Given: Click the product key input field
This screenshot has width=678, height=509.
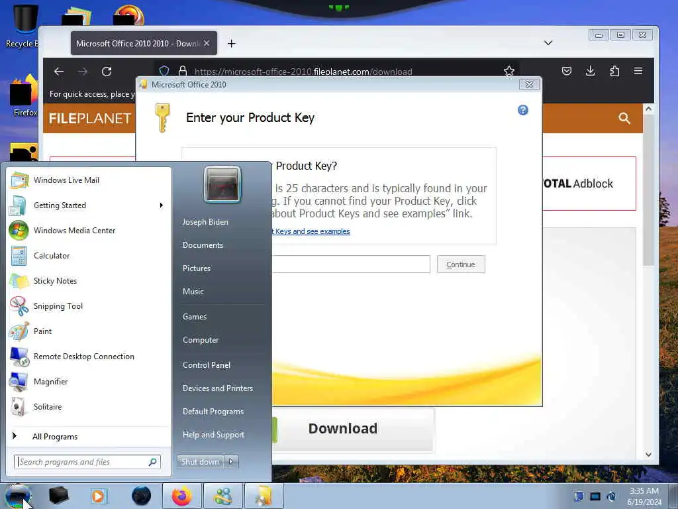Looking at the screenshot, I should pos(351,264).
